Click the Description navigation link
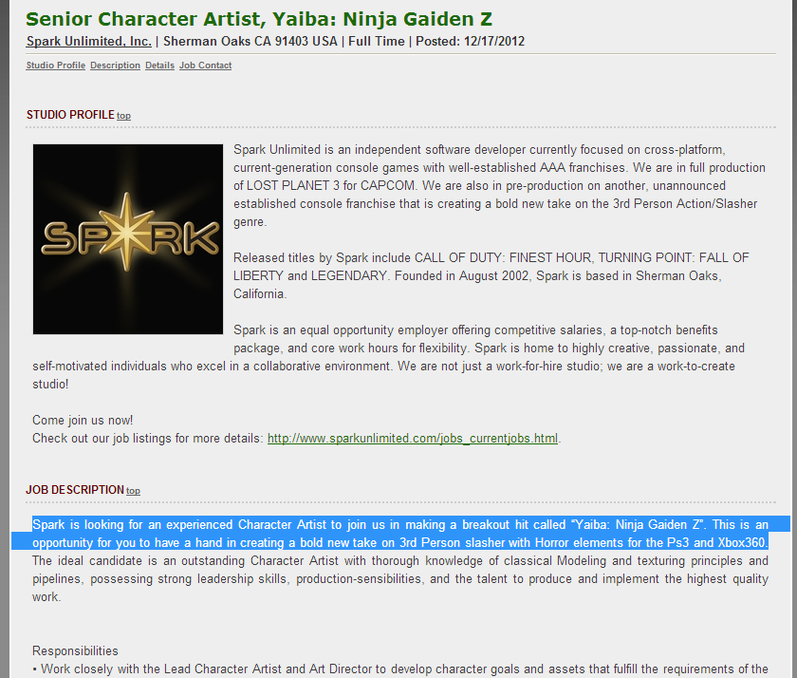Image resolution: width=797 pixels, height=678 pixels. tap(115, 66)
